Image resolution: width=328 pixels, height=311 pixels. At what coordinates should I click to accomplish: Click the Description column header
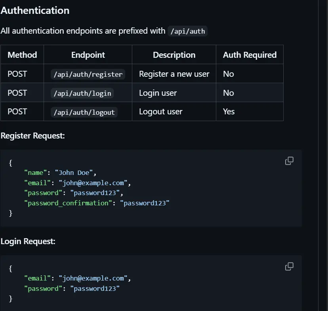(x=174, y=55)
